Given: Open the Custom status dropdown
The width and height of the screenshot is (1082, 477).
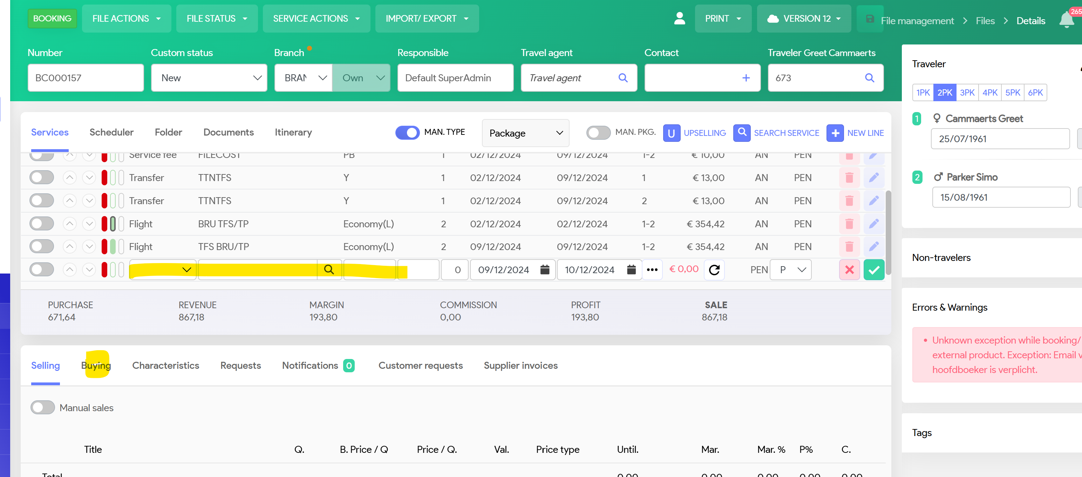Looking at the screenshot, I should 209,78.
